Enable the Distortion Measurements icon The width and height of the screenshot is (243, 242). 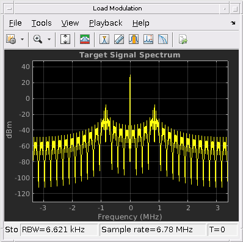pyautogui.click(x=134, y=39)
